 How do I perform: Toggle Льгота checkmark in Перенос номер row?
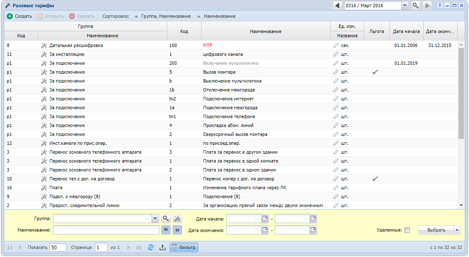[375, 179]
